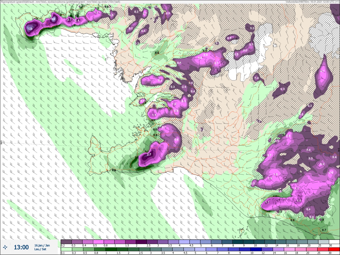The height and width of the screenshot is (255, 340).
Task: Click the 0.2 label in the upper legend row
Action: pyautogui.click(x=63, y=245)
